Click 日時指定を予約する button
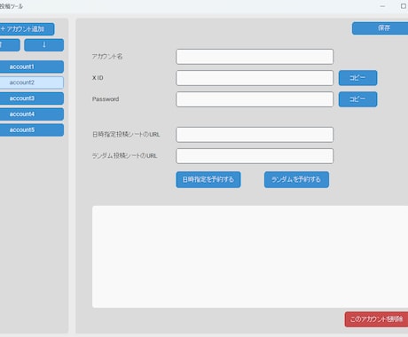 click(x=208, y=179)
